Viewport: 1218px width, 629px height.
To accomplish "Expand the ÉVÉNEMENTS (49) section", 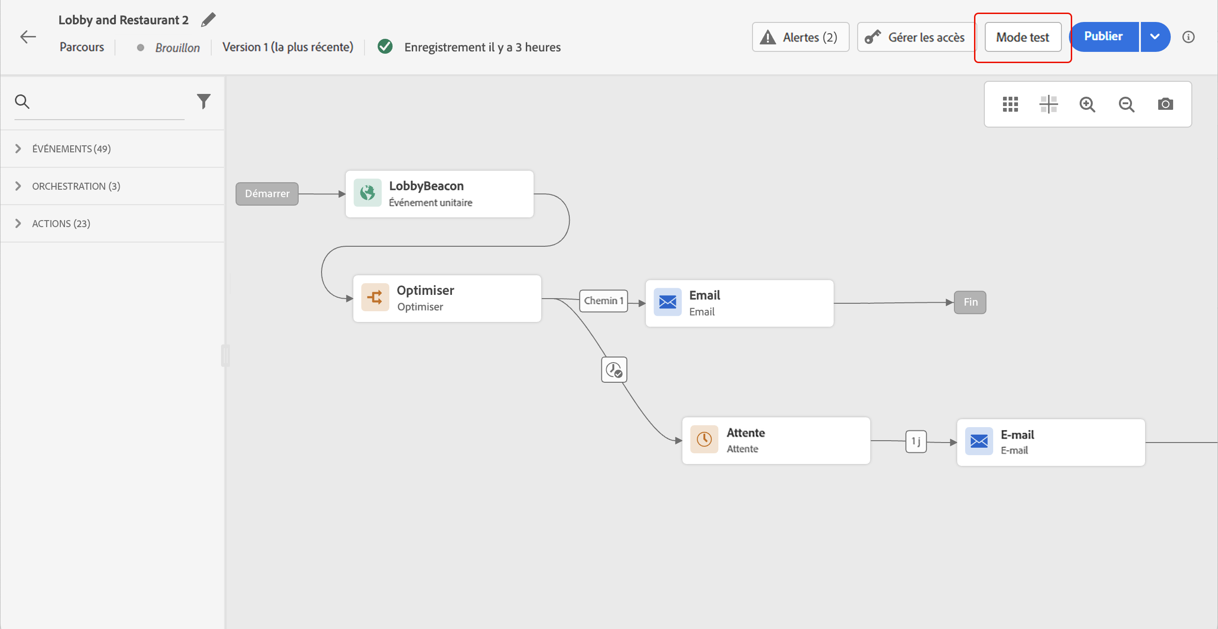I will (x=71, y=149).
